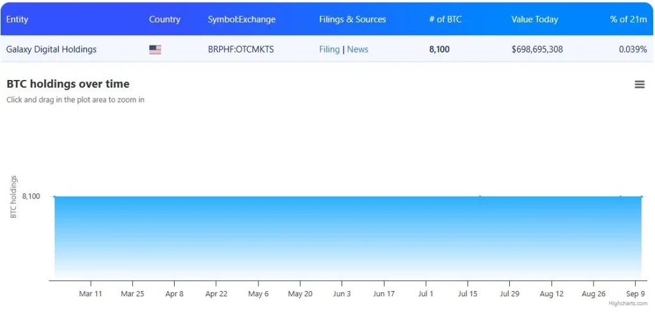The height and width of the screenshot is (334, 655).
Task: Click the May 20 x-axis label
Action: click(x=300, y=294)
